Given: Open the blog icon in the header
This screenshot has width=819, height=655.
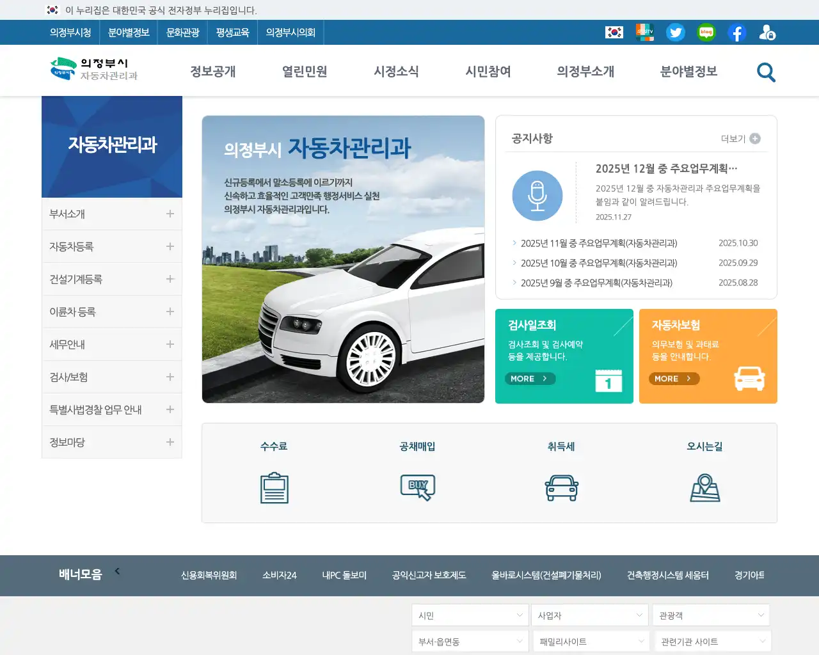Looking at the screenshot, I should click(x=706, y=32).
